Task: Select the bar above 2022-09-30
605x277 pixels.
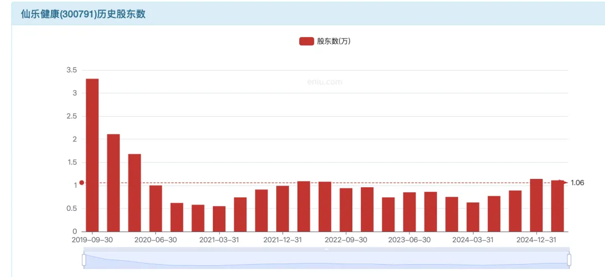Action: click(346, 210)
